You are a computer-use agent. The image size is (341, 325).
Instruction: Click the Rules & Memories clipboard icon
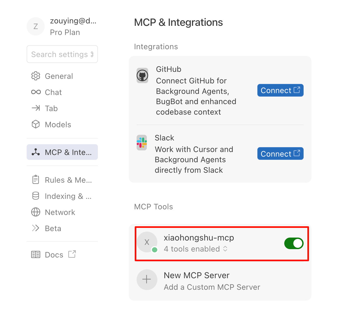(35, 180)
